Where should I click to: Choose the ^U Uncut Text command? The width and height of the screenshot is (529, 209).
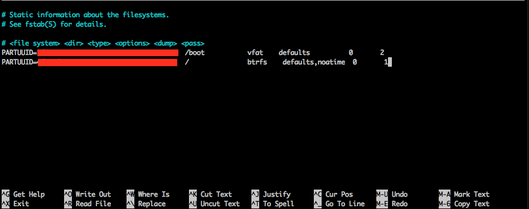tap(215, 203)
